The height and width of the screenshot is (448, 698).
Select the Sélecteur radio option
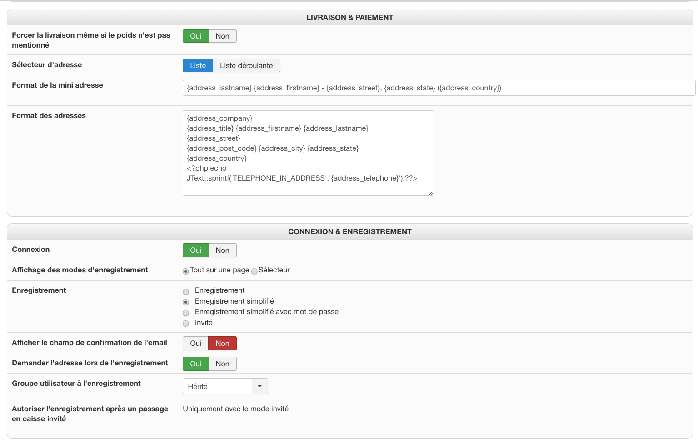(x=254, y=271)
